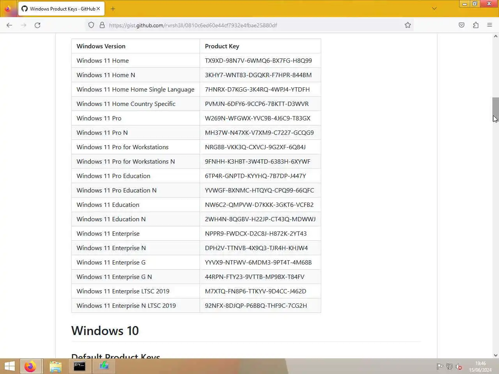List all tabs dropdown arrow
This screenshot has width=499, height=374.
pyautogui.click(x=434, y=9)
